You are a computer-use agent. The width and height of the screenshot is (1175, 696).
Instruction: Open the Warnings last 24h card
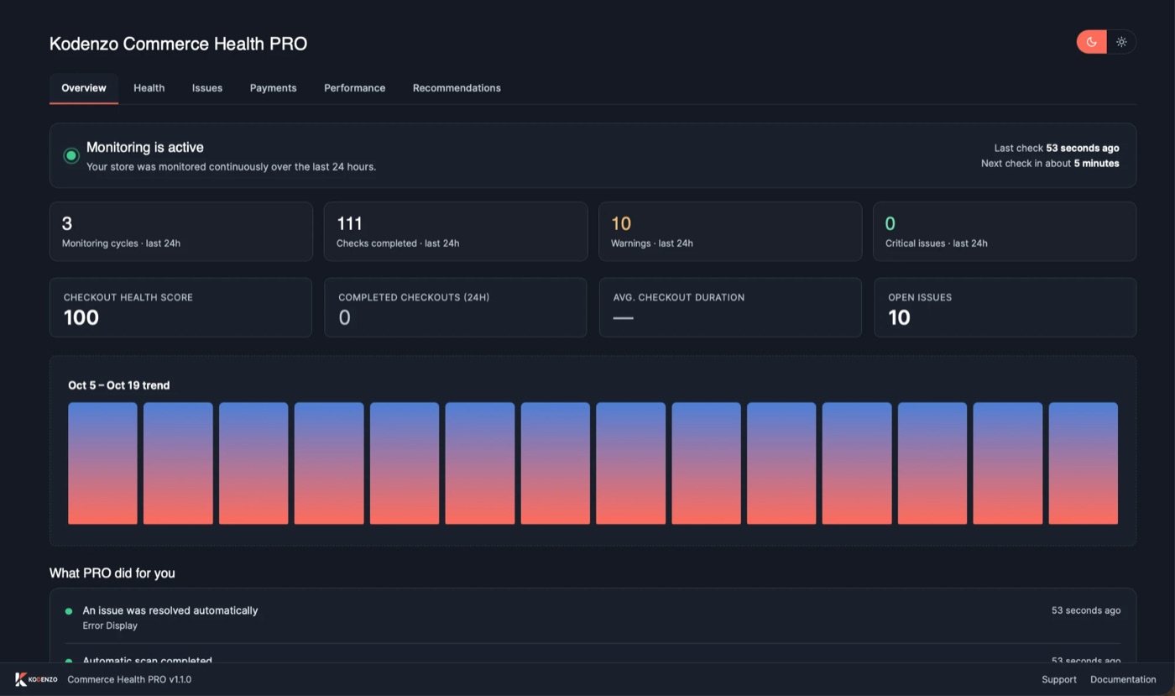click(x=730, y=232)
